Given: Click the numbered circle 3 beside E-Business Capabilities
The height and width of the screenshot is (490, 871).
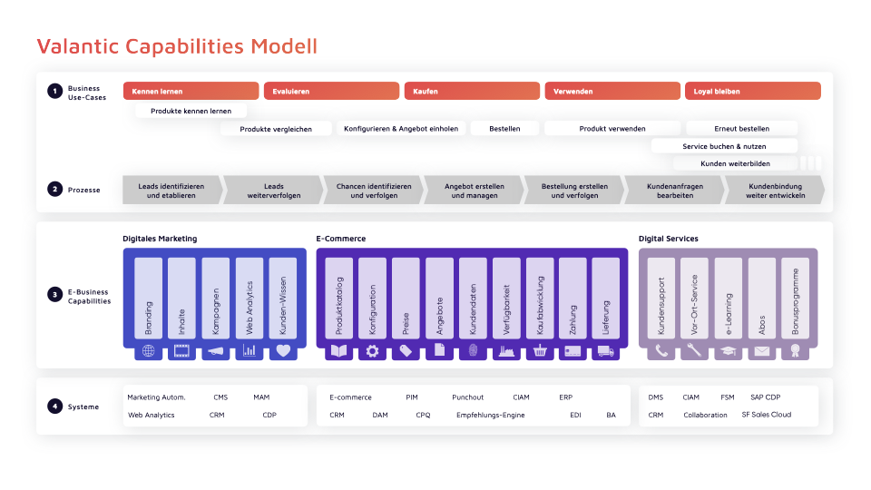Looking at the screenshot, I should (54, 295).
